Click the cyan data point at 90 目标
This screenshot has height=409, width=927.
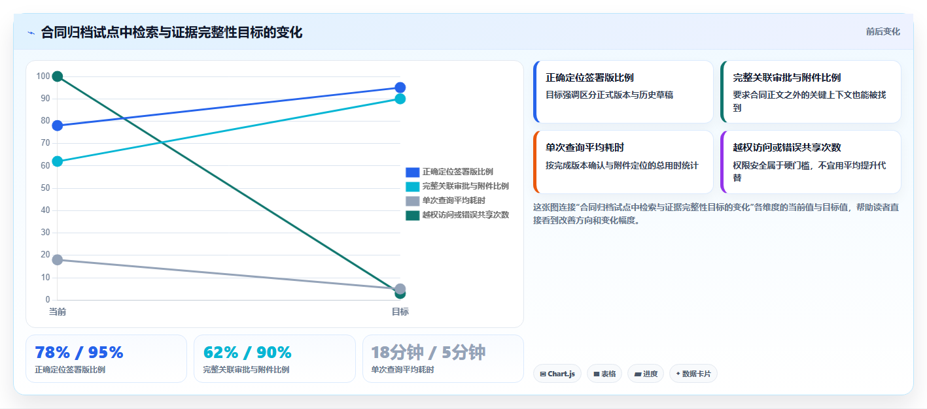coord(400,99)
